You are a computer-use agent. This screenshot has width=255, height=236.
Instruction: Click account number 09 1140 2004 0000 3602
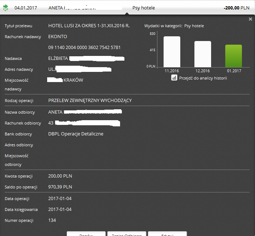(84, 47)
